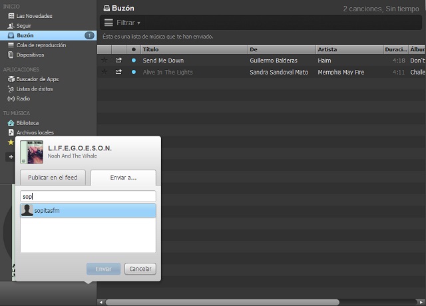Star the song Alive In The Lights

(x=104, y=72)
